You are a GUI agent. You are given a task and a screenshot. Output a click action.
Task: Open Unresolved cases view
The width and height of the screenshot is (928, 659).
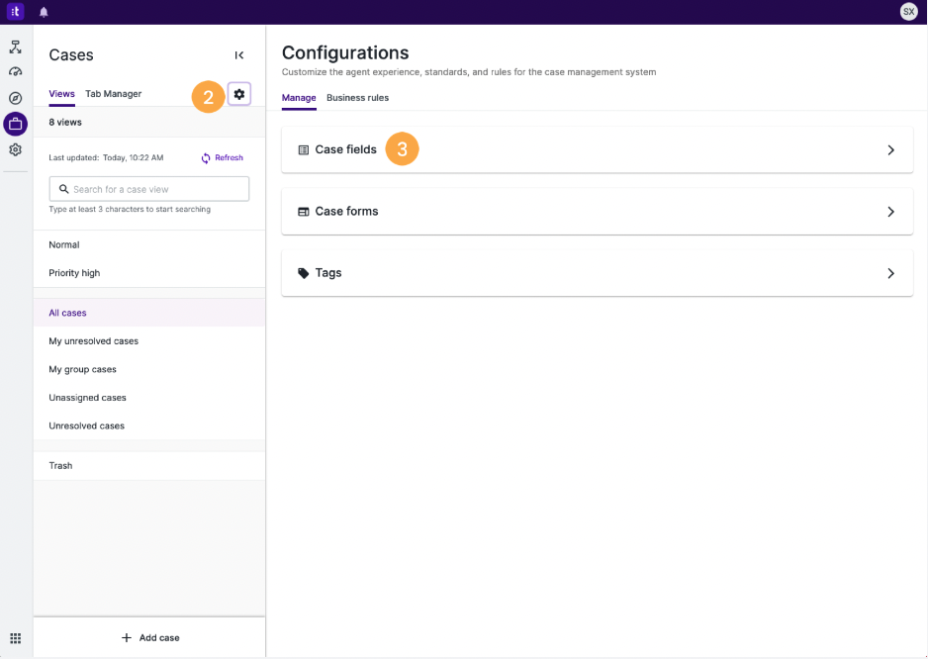[149, 425]
